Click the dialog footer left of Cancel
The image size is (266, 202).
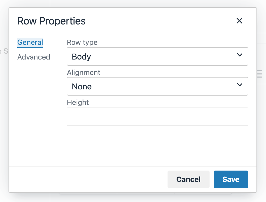(88, 179)
